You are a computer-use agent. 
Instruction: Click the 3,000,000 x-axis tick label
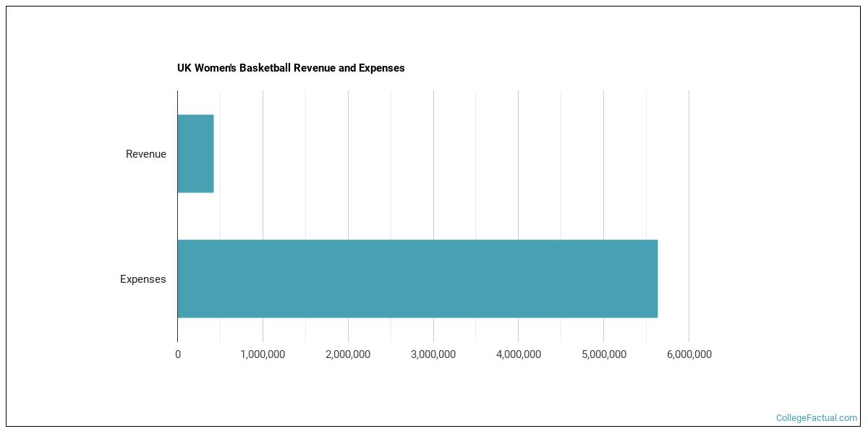coord(433,354)
